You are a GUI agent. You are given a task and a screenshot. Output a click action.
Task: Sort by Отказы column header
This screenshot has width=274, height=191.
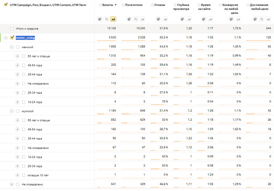(x=159, y=5)
